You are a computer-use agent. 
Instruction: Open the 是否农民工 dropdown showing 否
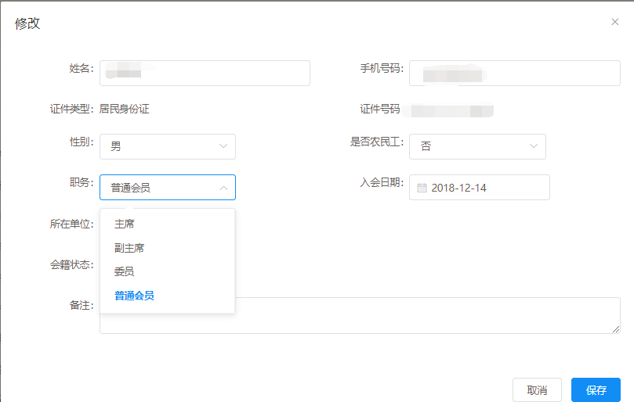point(477,146)
